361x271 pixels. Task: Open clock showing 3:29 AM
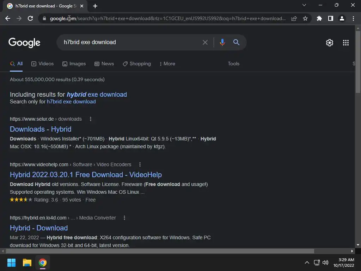click(x=344, y=263)
